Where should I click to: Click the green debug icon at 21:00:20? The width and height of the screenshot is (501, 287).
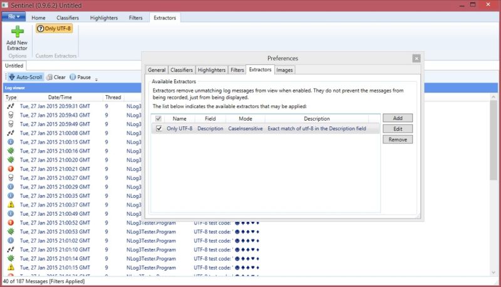coord(11,160)
